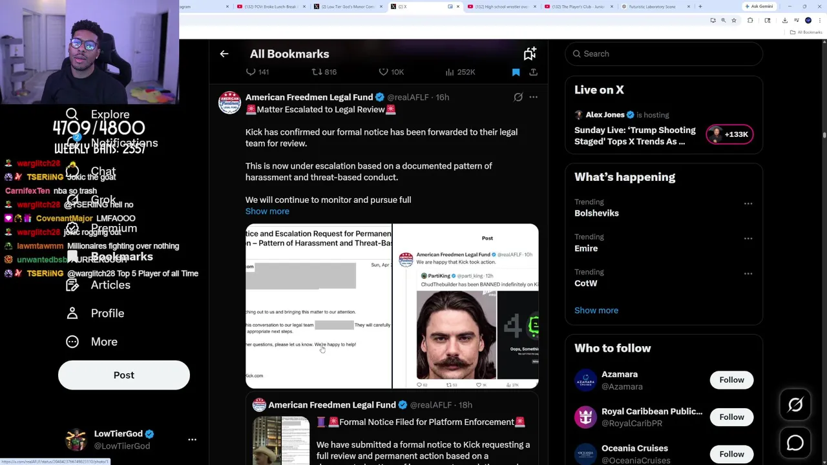The image size is (827, 465).
Task: Open the bookmark folders icon beside All Bookmarks
Action: click(530, 54)
